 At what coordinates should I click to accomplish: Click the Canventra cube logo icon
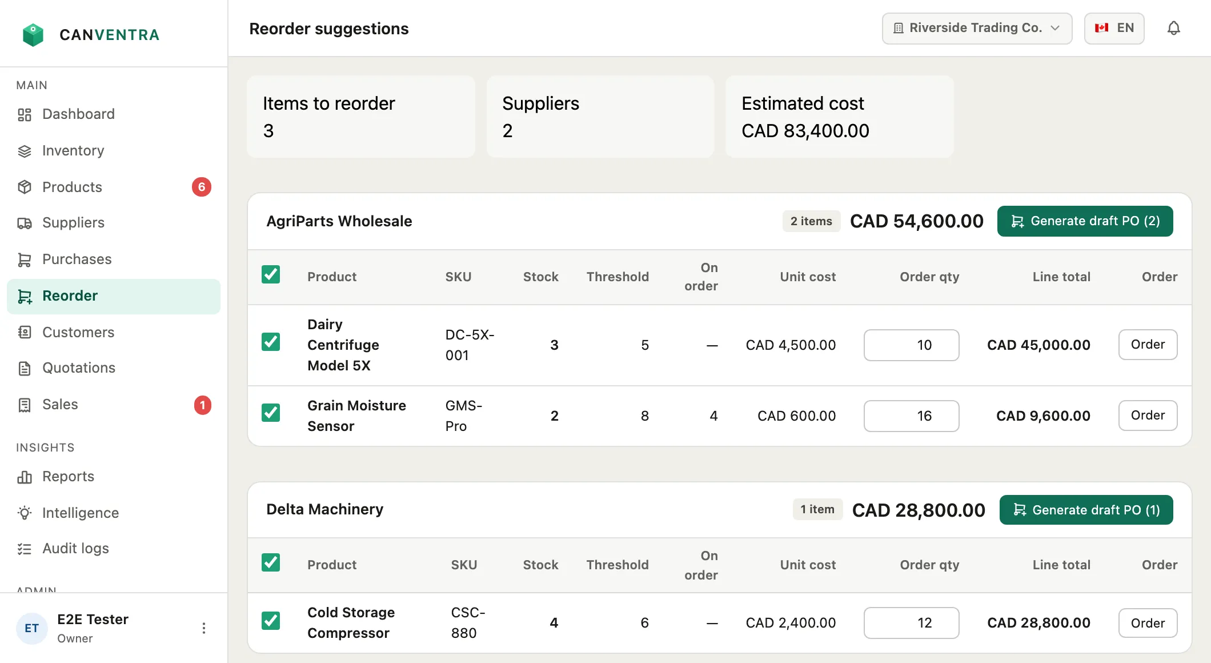pos(33,35)
